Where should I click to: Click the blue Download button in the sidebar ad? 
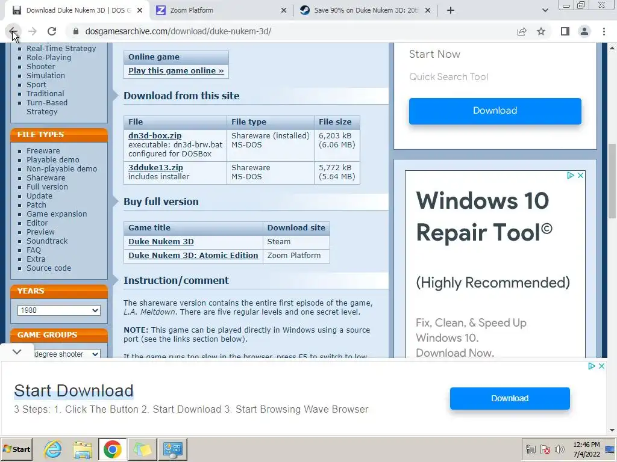point(495,111)
